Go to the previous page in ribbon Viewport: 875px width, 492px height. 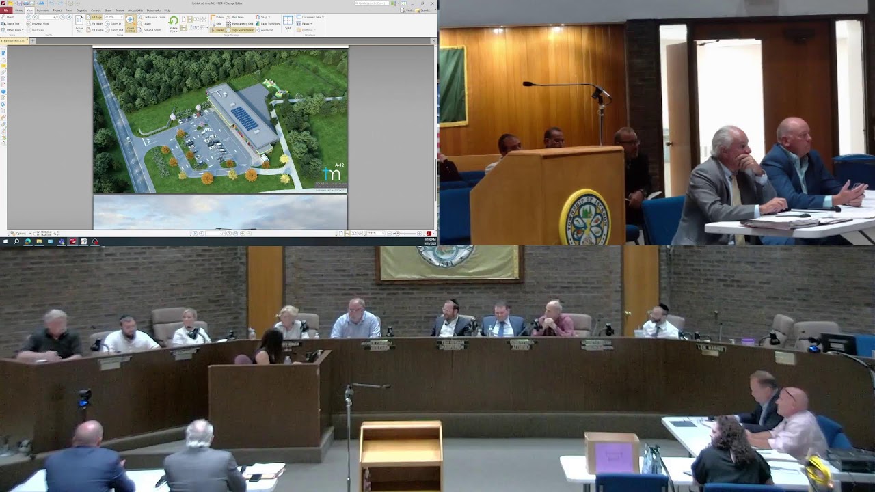35,17
